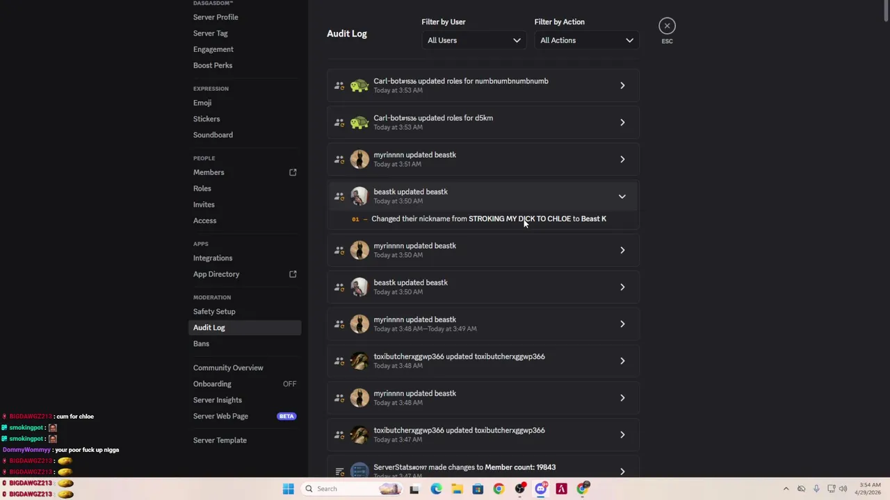Screen dimensions: 890x500
Task: Open the Filter by Action dropdown
Action: pos(586,40)
